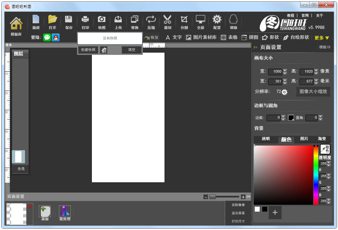Open snapshot settings gear next to 创建快照
The width and height of the screenshot is (338, 230).
104,50
